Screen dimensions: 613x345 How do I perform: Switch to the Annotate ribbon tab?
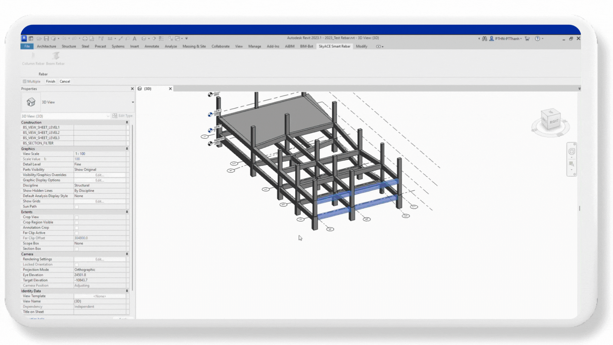click(152, 46)
